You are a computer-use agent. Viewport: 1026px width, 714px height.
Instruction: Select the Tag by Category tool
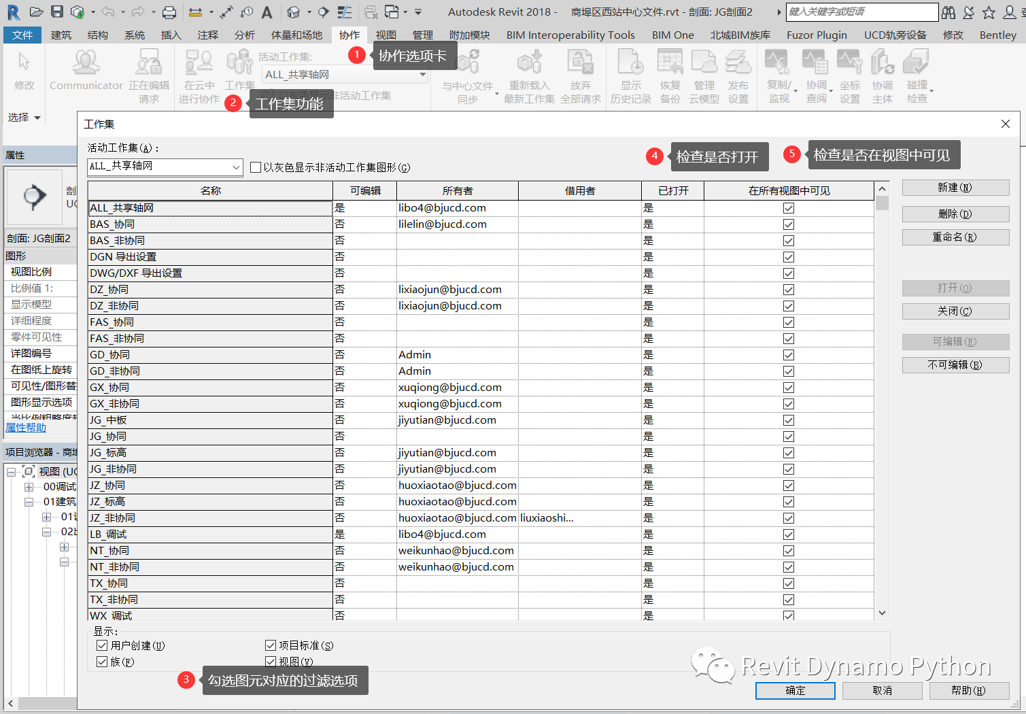pyautogui.click(x=247, y=12)
